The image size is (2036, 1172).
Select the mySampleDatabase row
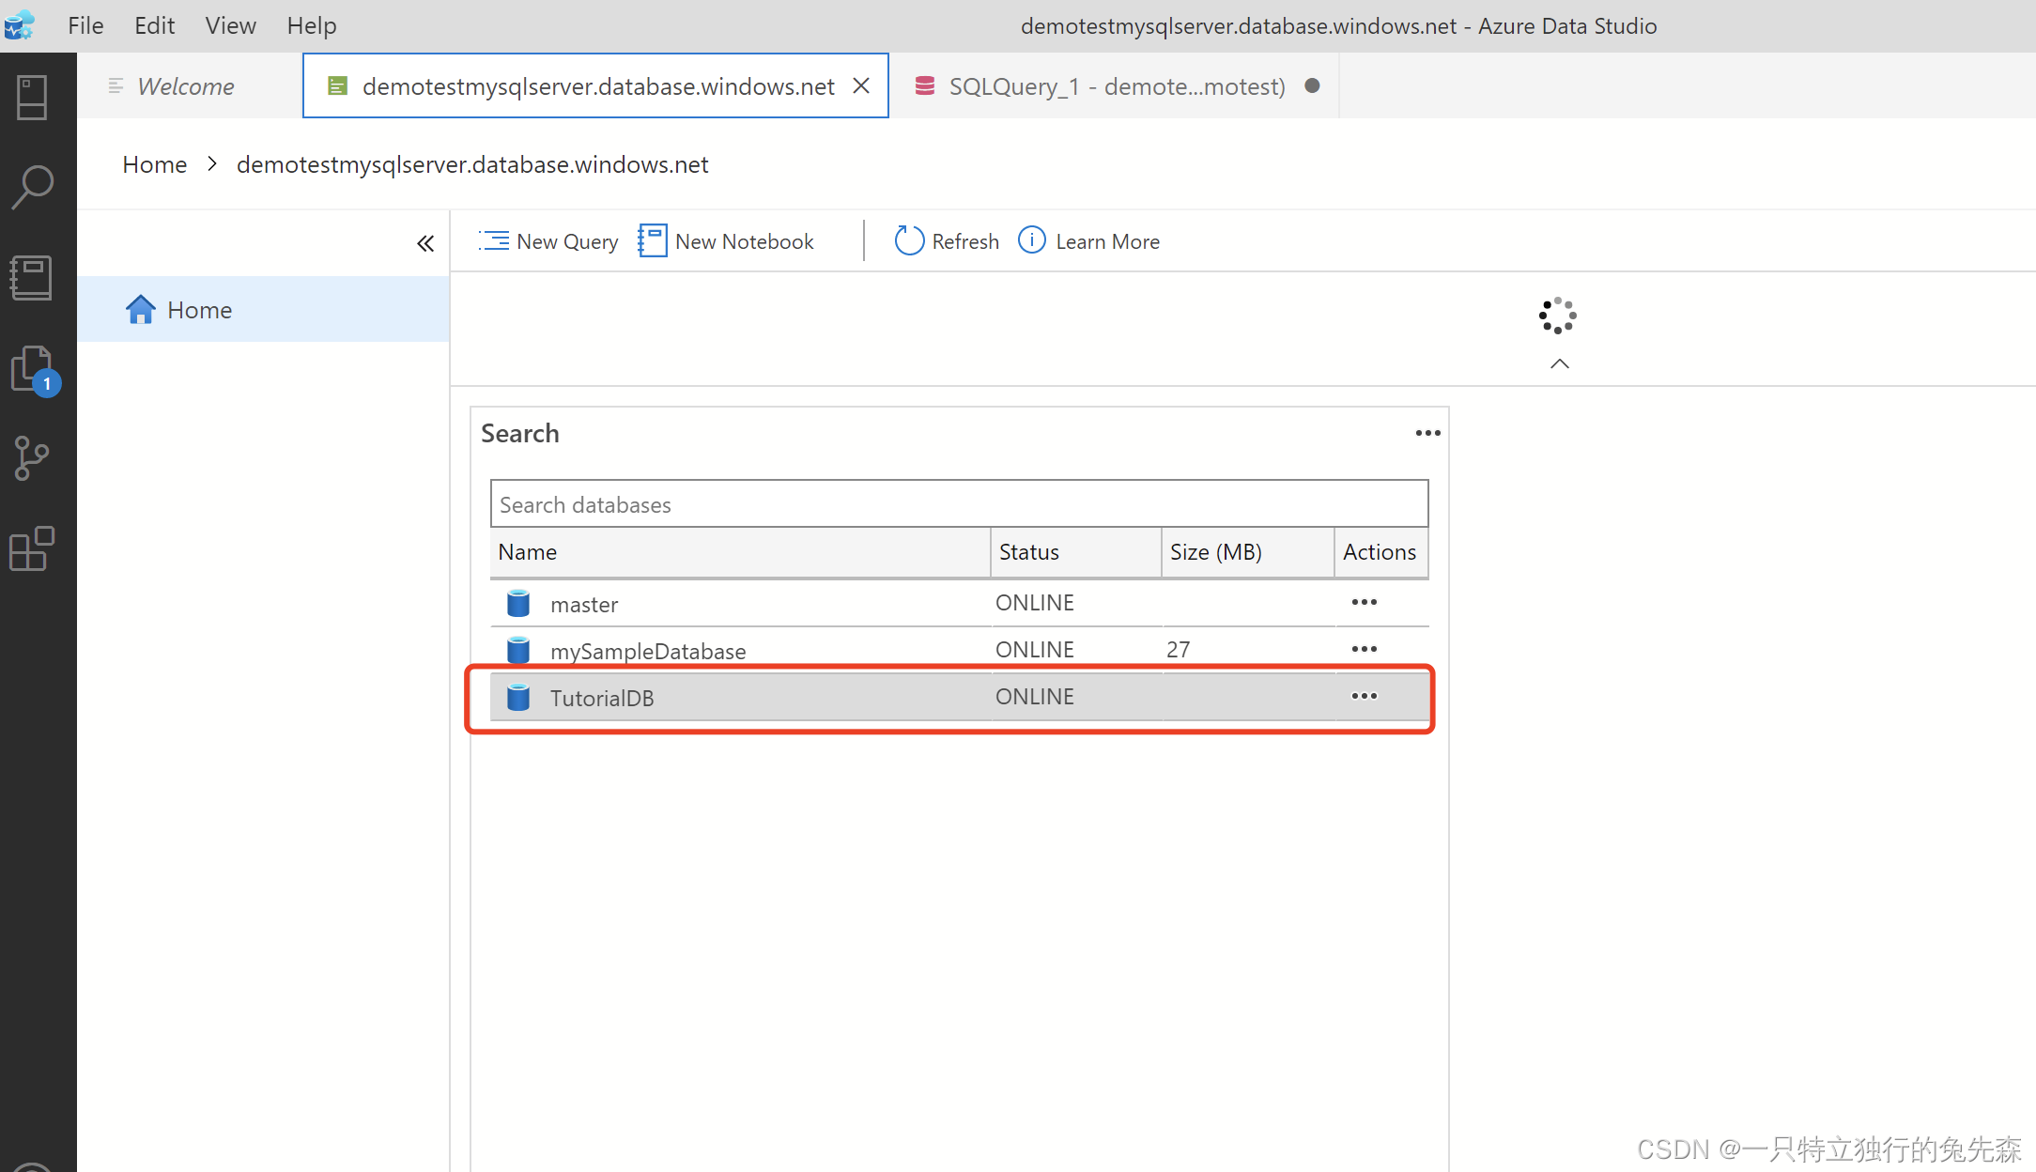pos(648,650)
